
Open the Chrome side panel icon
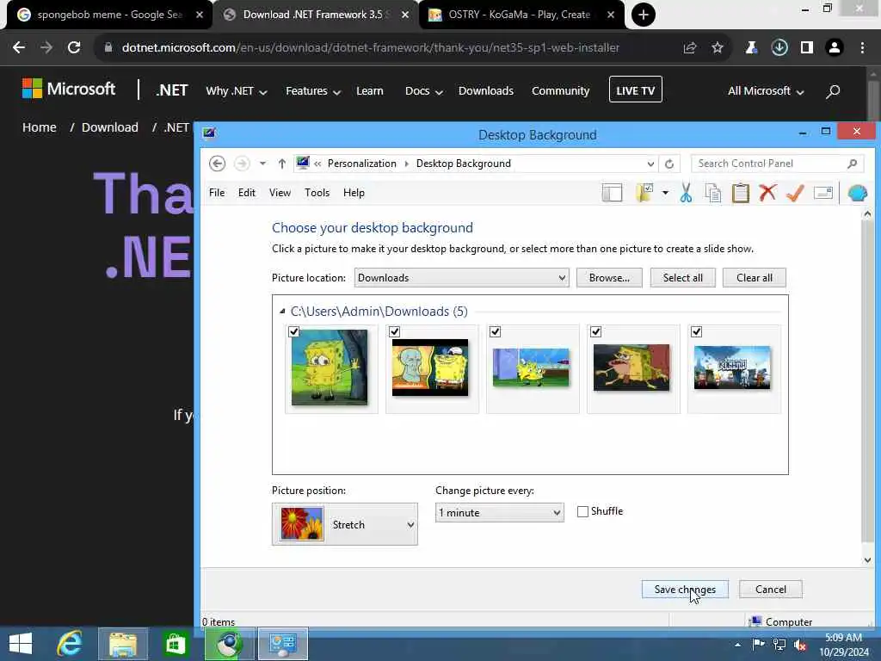pyautogui.click(x=807, y=48)
